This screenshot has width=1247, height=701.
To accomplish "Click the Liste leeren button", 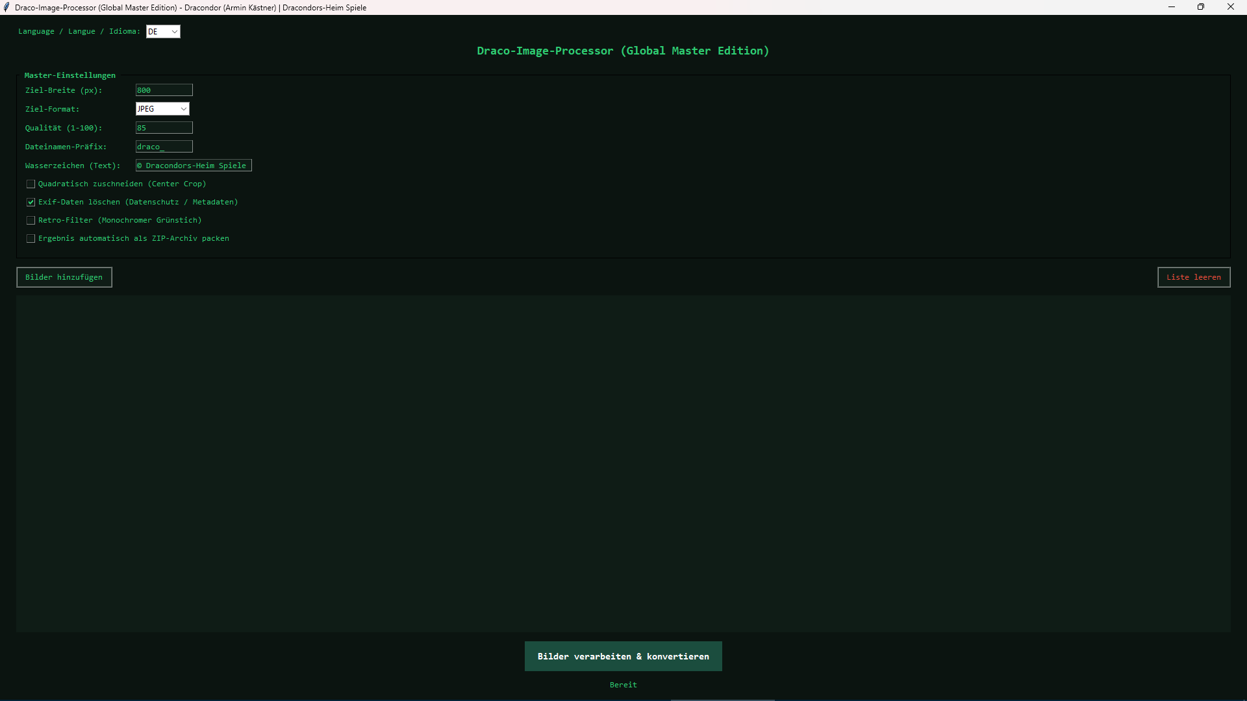I will [1194, 277].
